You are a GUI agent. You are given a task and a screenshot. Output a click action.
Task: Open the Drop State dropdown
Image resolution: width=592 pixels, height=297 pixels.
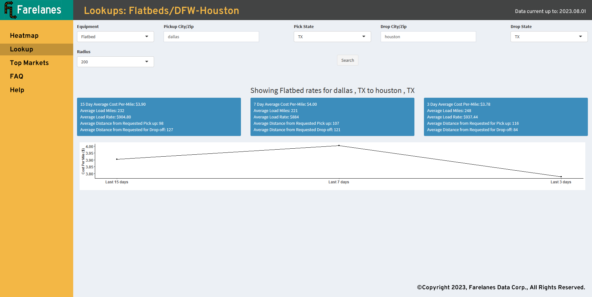[549, 37]
